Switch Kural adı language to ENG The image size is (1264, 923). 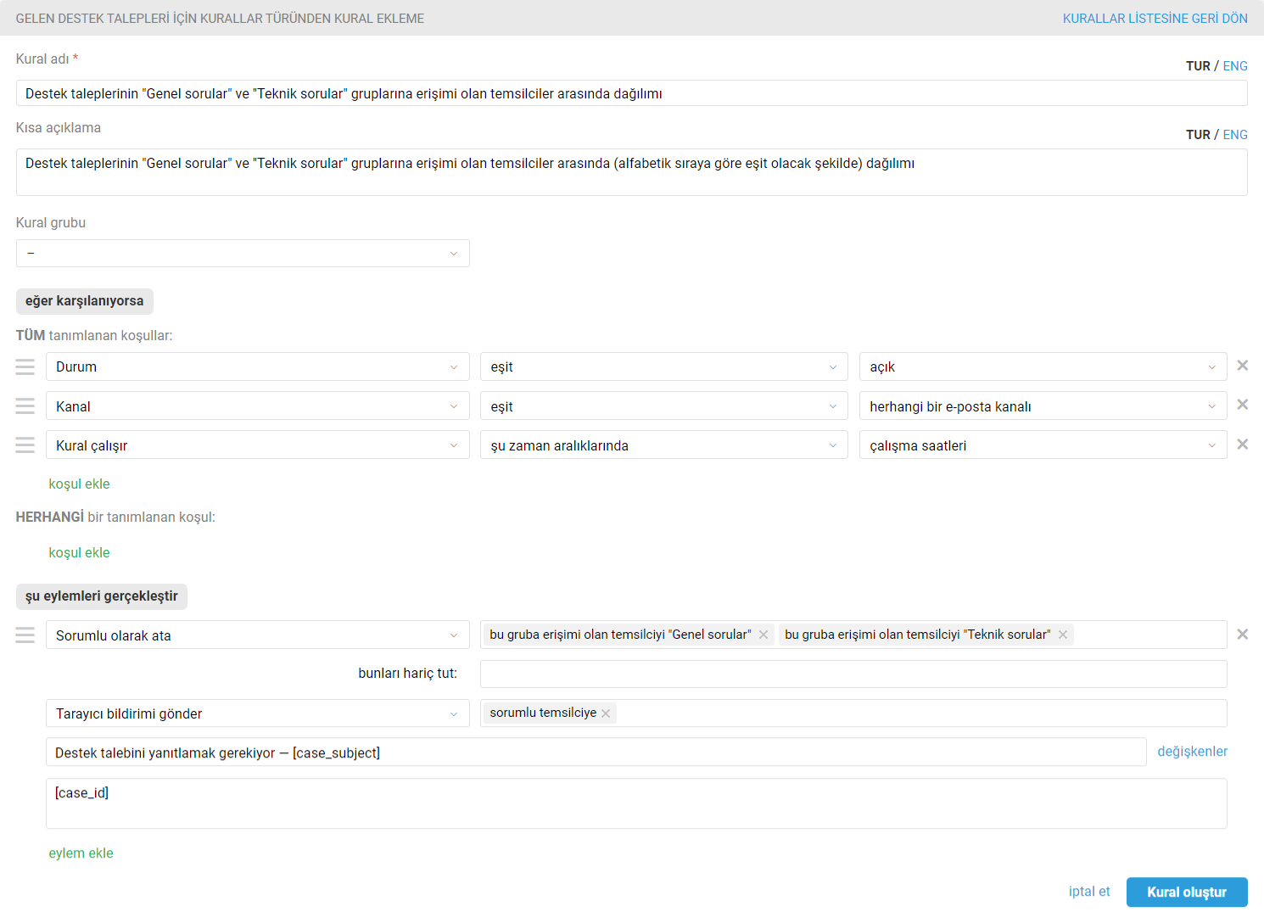(x=1235, y=66)
